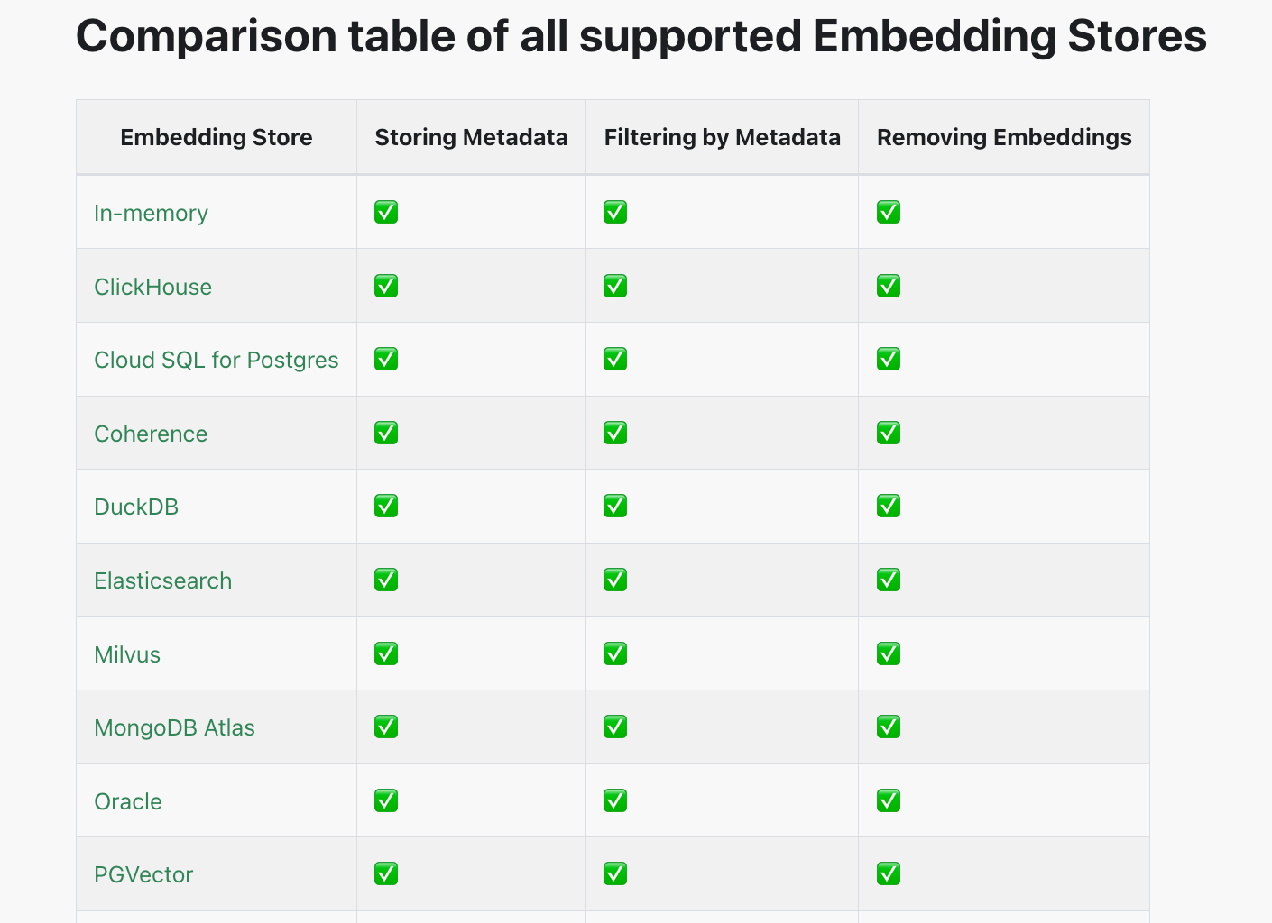Open the In-memory embedding store link
Image resolution: width=1272 pixels, height=923 pixels.
tap(151, 213)
